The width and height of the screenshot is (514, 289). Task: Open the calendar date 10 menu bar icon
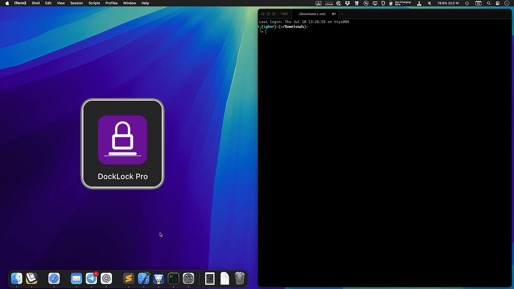click(478, 4)
